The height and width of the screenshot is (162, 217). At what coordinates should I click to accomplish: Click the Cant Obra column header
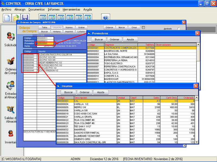click(169, 98)
